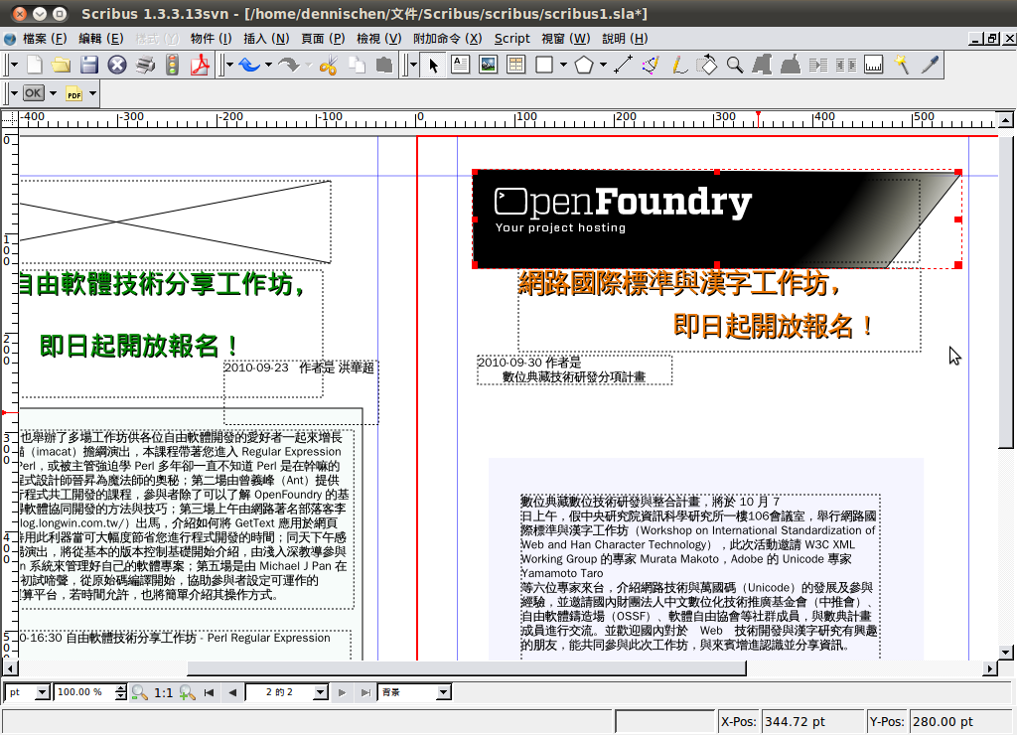Image resolution: width=1017 pixels, height=735 pixels.
Task: Click the scroll right arrow on horizontal scrollbar
Action: 990,668
